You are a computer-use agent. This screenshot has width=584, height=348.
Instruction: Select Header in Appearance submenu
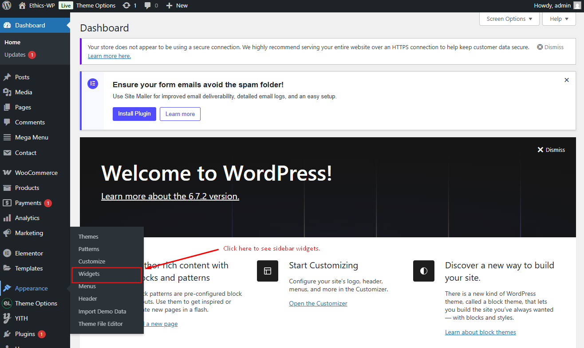[87, 298]
